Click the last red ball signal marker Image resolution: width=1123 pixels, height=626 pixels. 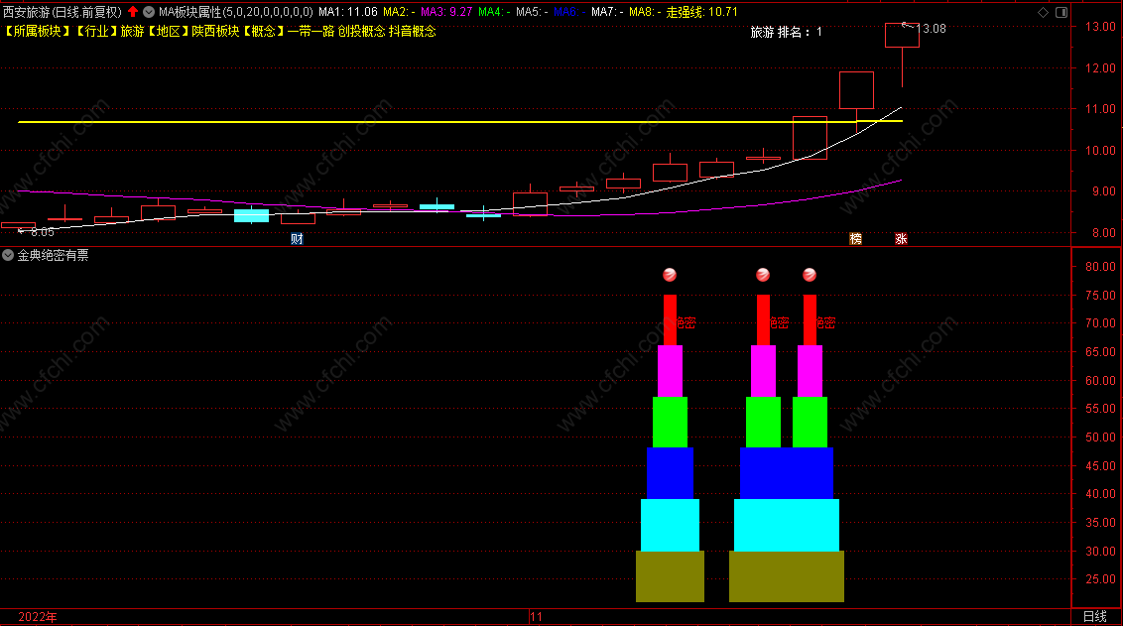[x=810, y=275]
